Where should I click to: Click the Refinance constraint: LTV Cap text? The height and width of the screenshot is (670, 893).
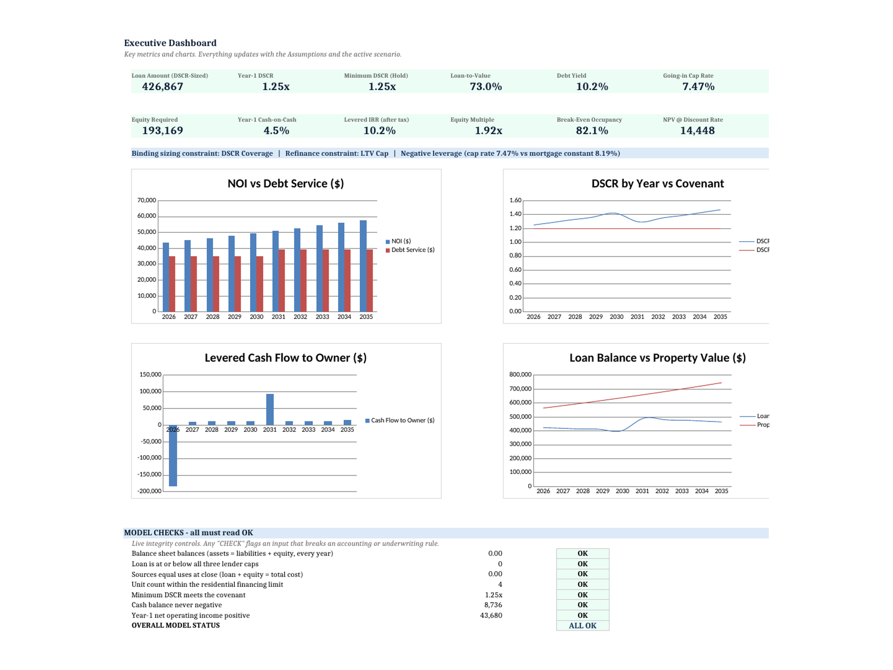[x=337, y=153]
